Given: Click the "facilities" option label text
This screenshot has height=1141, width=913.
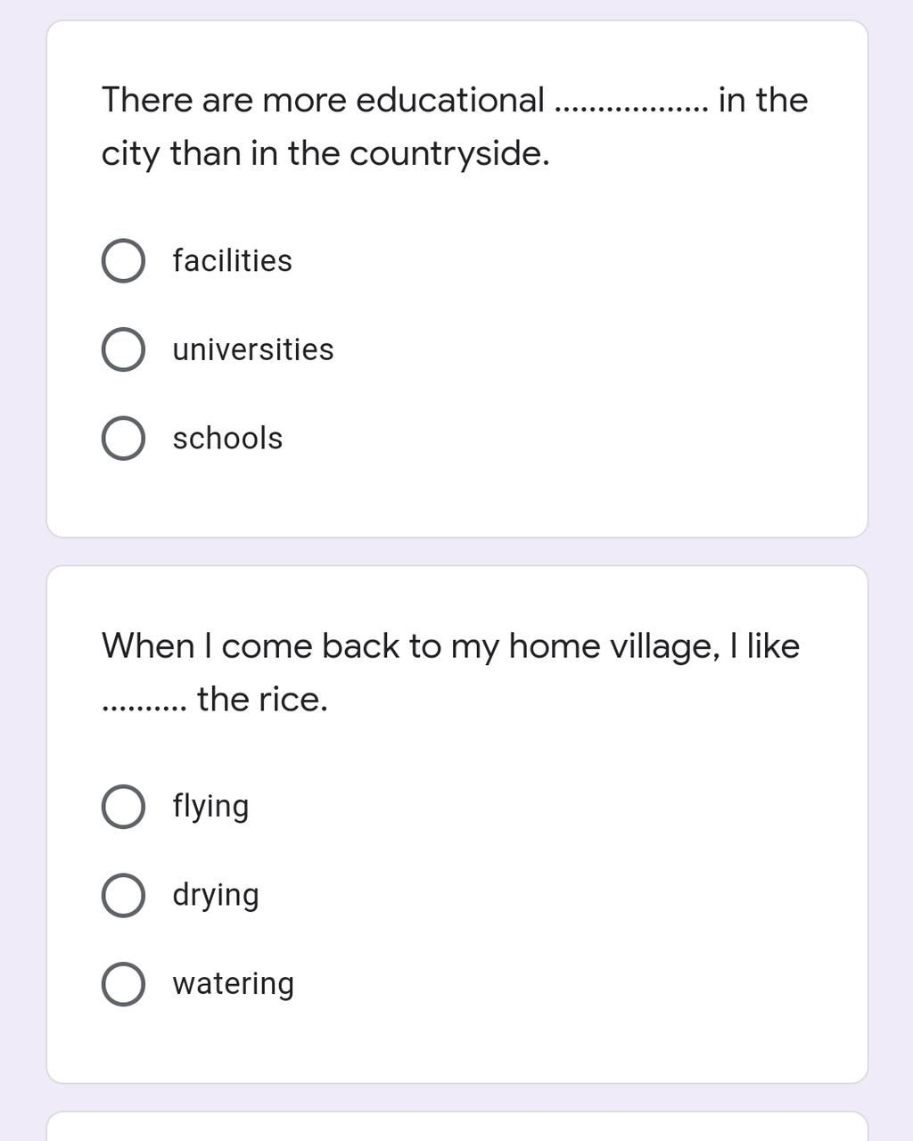Looking at the screenshot, I should click(233, 260).
